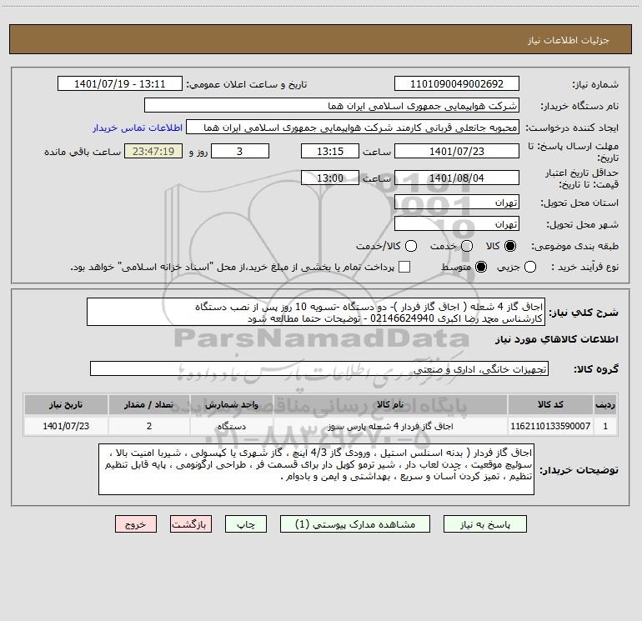Click the تعداد / مقدار column header
642x621 pixels.
tap(149, 404)
